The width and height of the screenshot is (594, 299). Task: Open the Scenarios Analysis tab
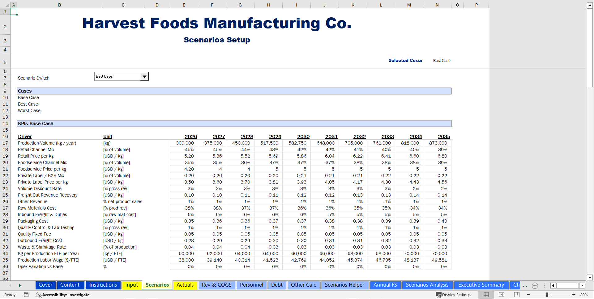pos(427,285)
